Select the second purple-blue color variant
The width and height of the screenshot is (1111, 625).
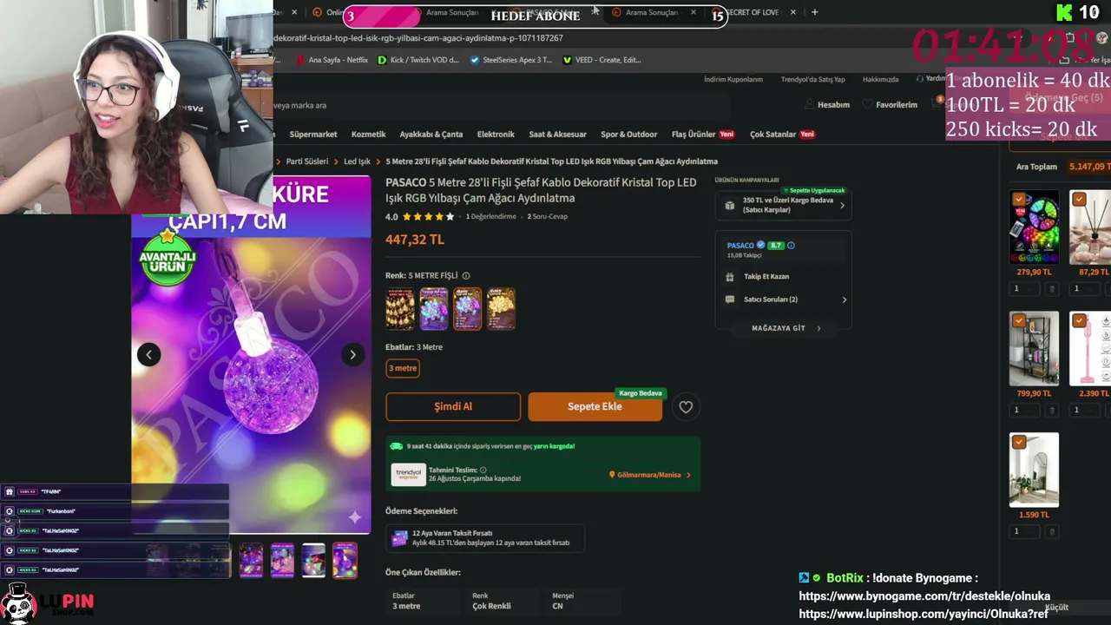434,309
